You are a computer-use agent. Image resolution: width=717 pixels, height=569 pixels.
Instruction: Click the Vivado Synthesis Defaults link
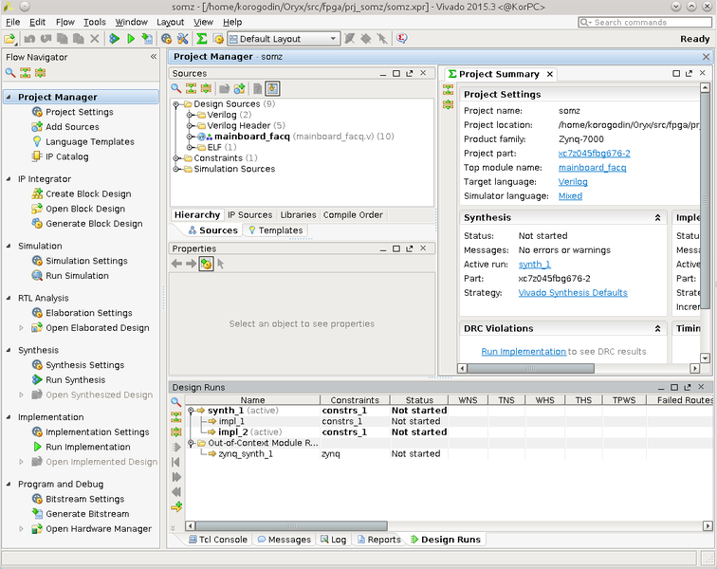click(572, 293)
